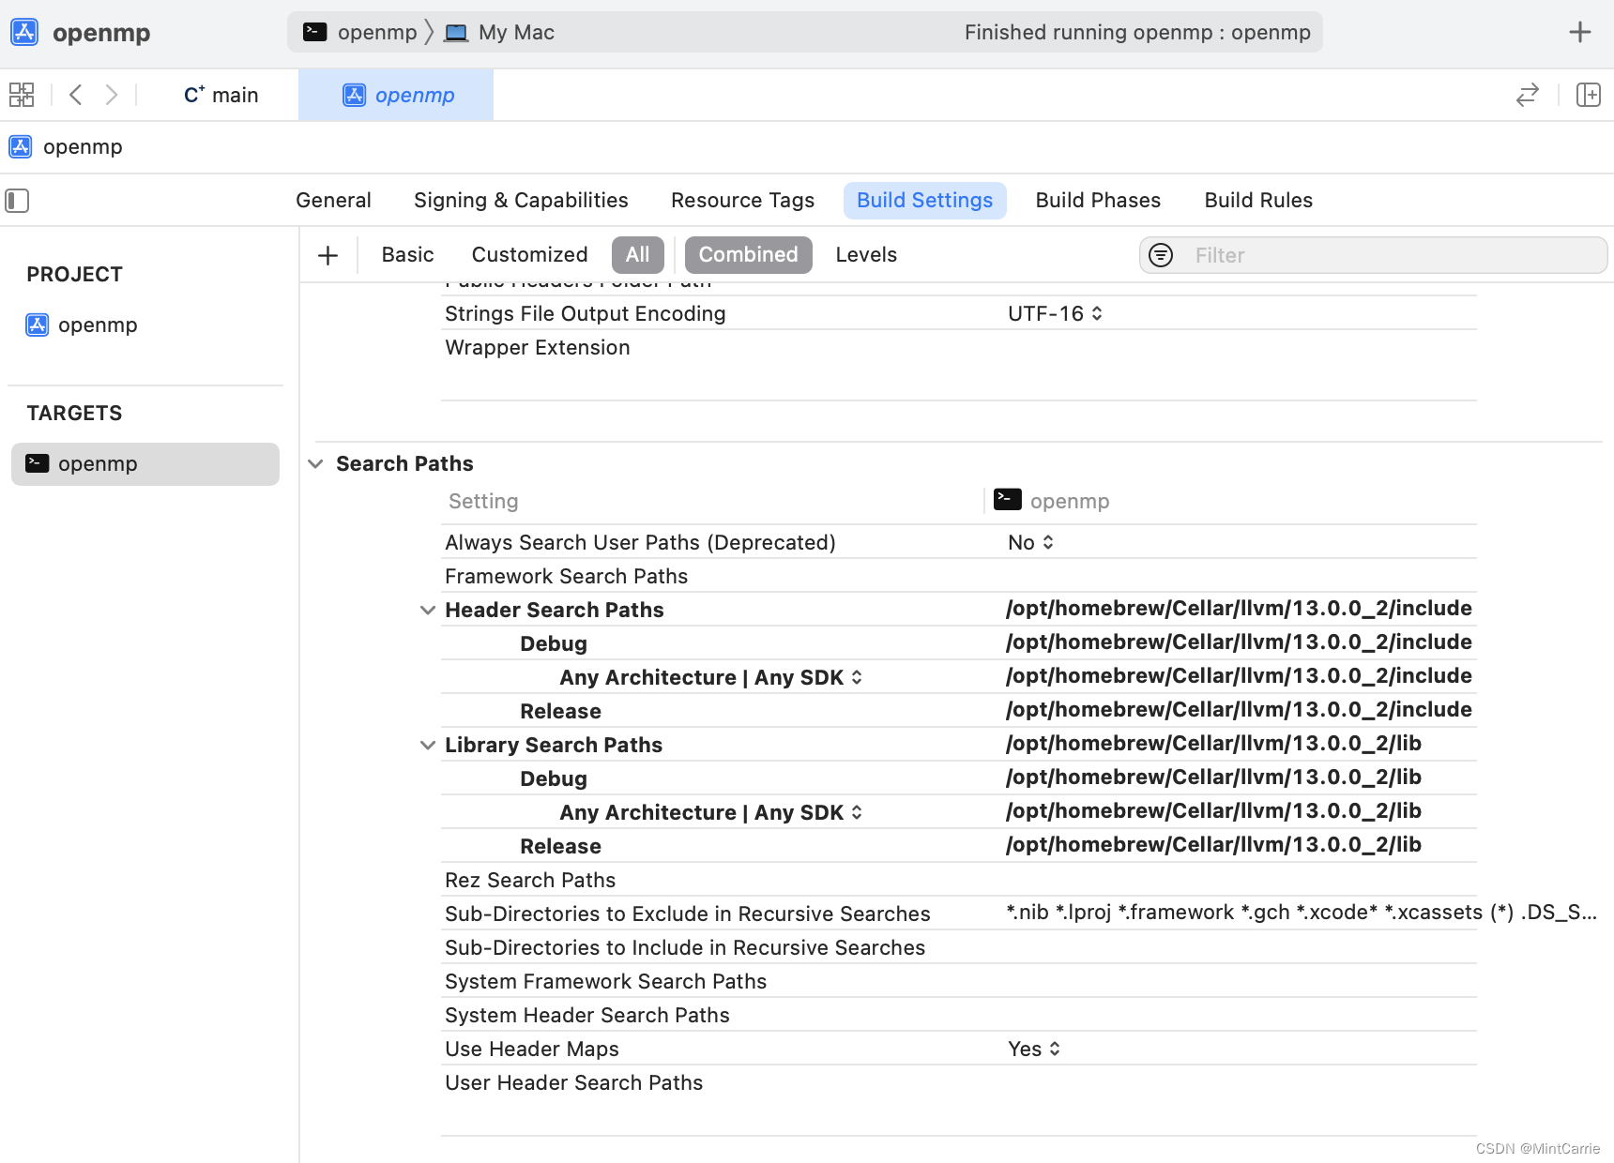Click the plus button in title bar
This screenshot has width=1614, height=1163.
tap(1580, 32)
